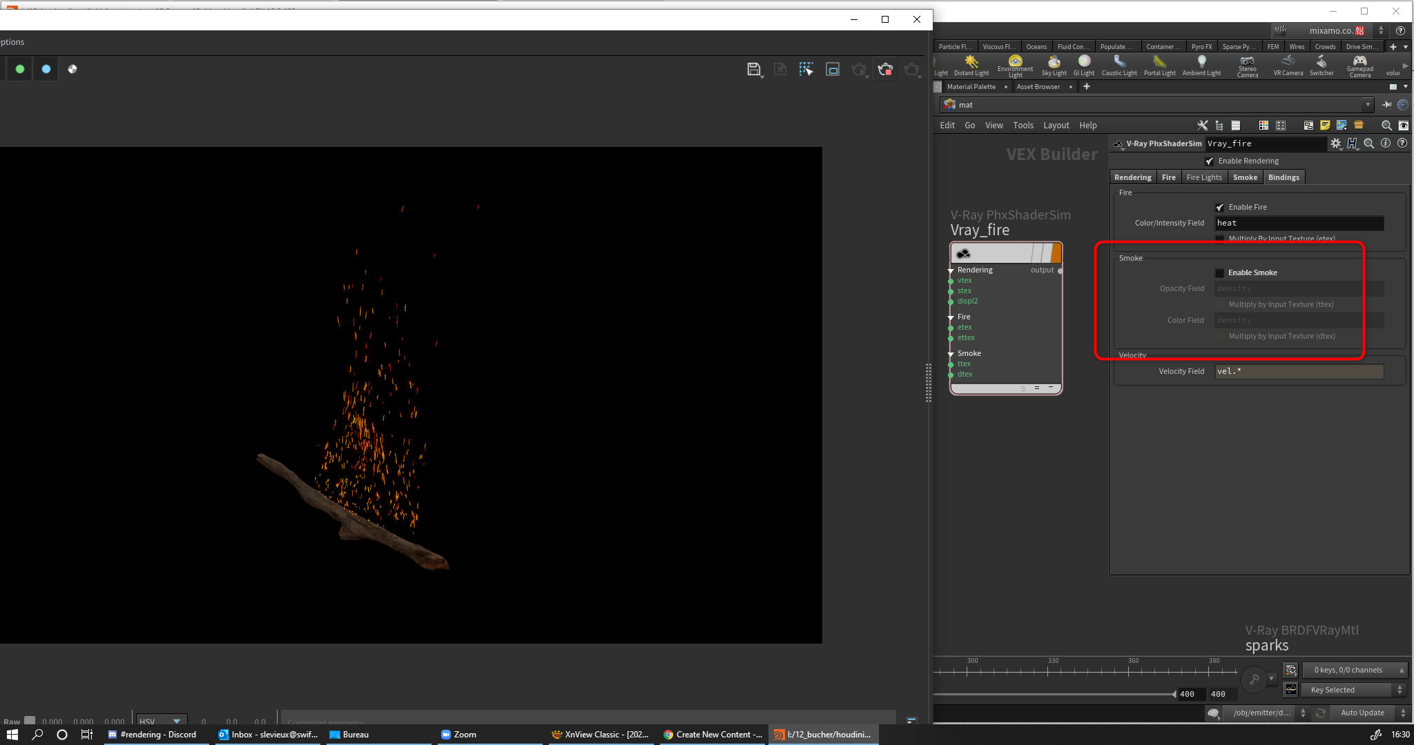Click the stop render teapot icon
1414x745 pixels.
(x=885, y=69)
